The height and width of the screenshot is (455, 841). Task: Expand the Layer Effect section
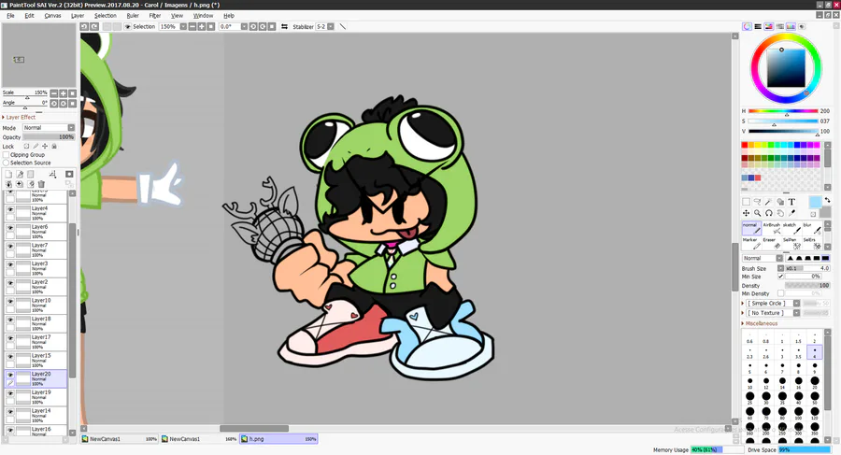[20, 117]
